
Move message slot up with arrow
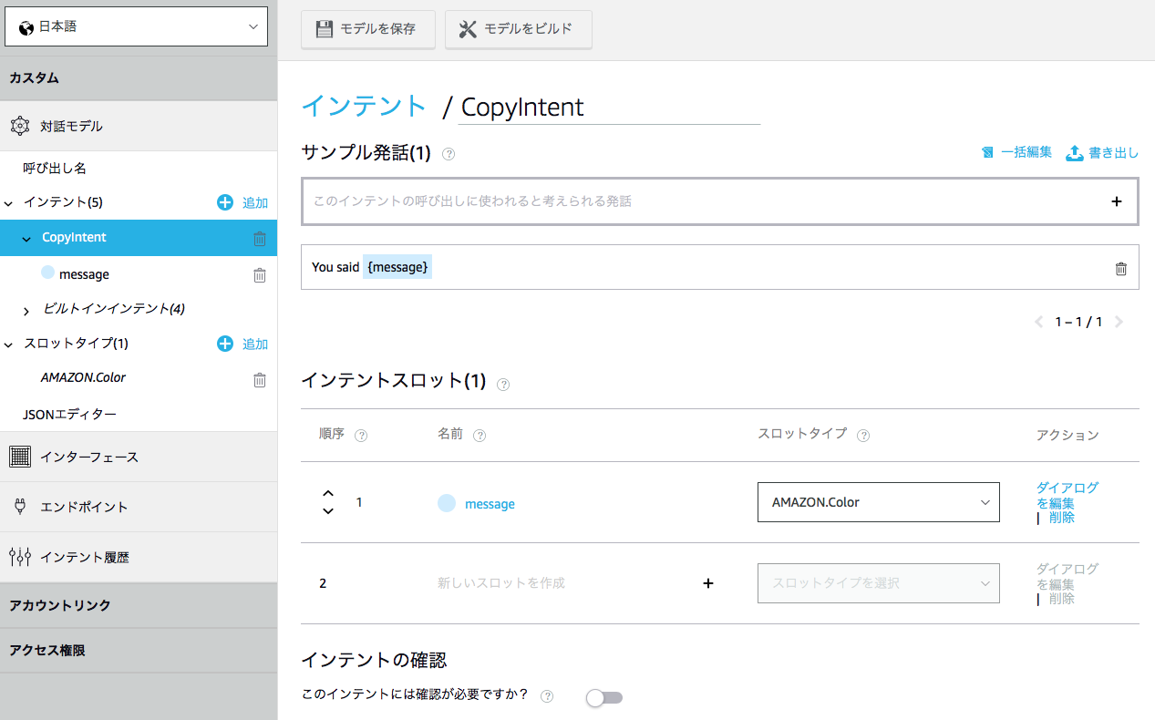[328, 494]
